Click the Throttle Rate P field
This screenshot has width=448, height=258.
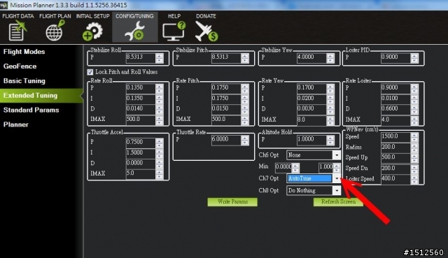(226, 140)
